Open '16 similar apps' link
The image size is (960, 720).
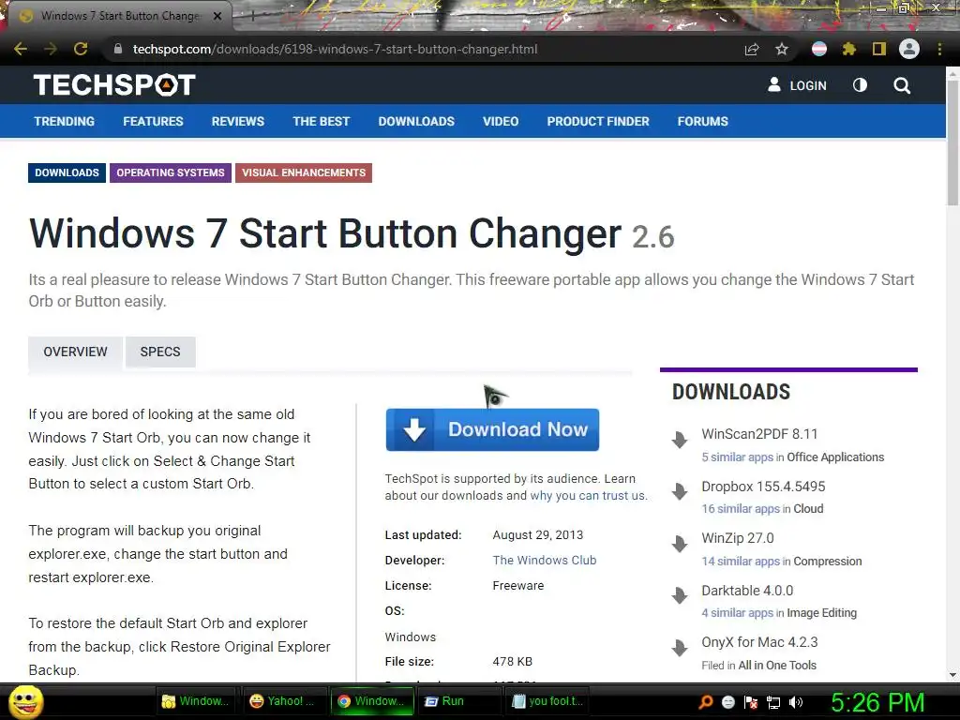point(741,509)
